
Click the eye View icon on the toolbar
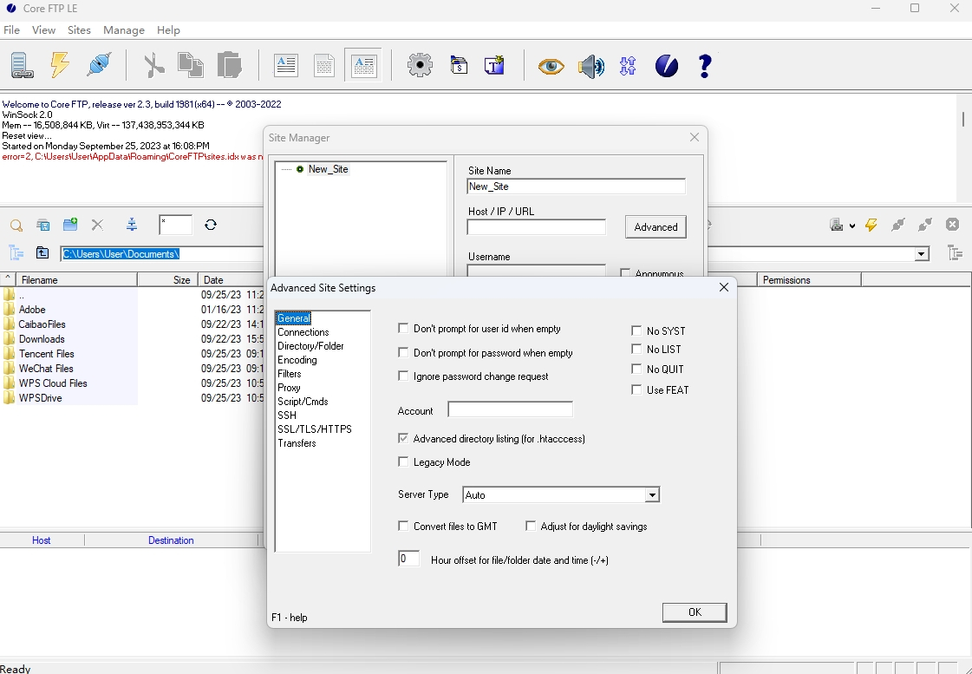click(x=550, y=65)
